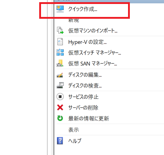Click the Quick Create monitor icon
164x155 pixels.
pos(60,9)
